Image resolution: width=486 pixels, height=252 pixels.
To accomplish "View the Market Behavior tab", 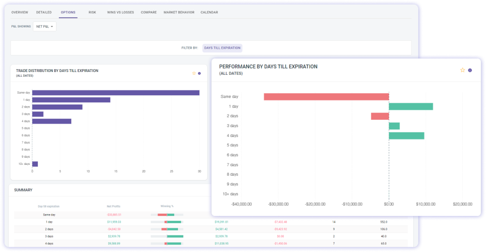I will pos(179,12).
